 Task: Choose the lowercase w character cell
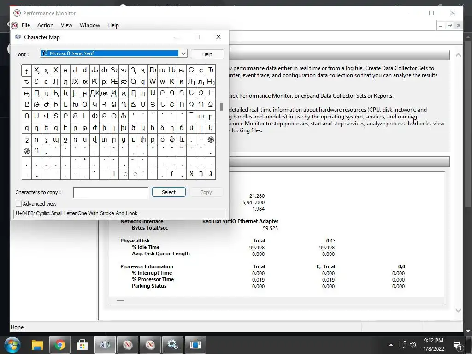(162, 82)
